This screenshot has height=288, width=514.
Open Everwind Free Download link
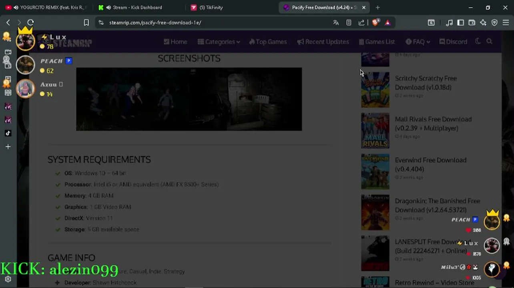pos(430,164)
